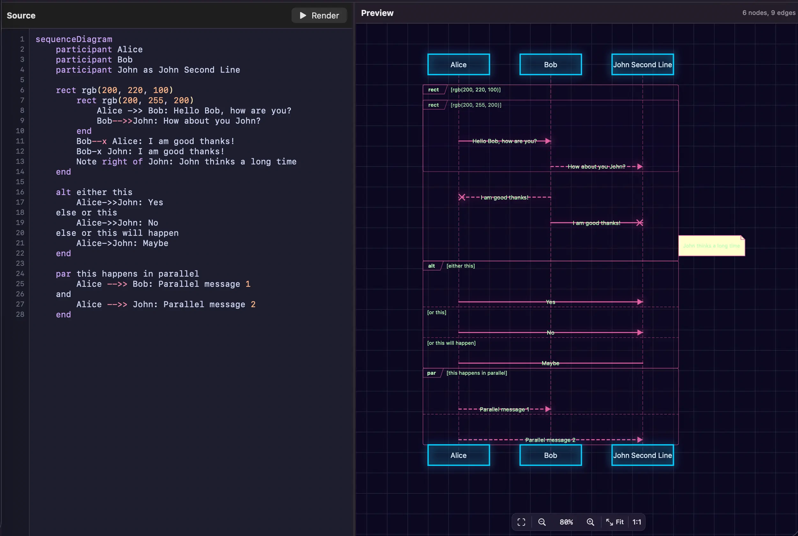This screenshot has height=536, width=798.
Task: Click the 'Maybe' message label in diagram
Action: 550,363
